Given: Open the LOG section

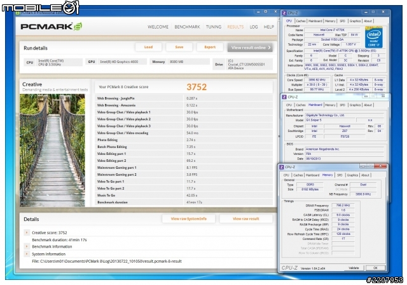Looking at the screenshot, I should (x=254, y=27).
